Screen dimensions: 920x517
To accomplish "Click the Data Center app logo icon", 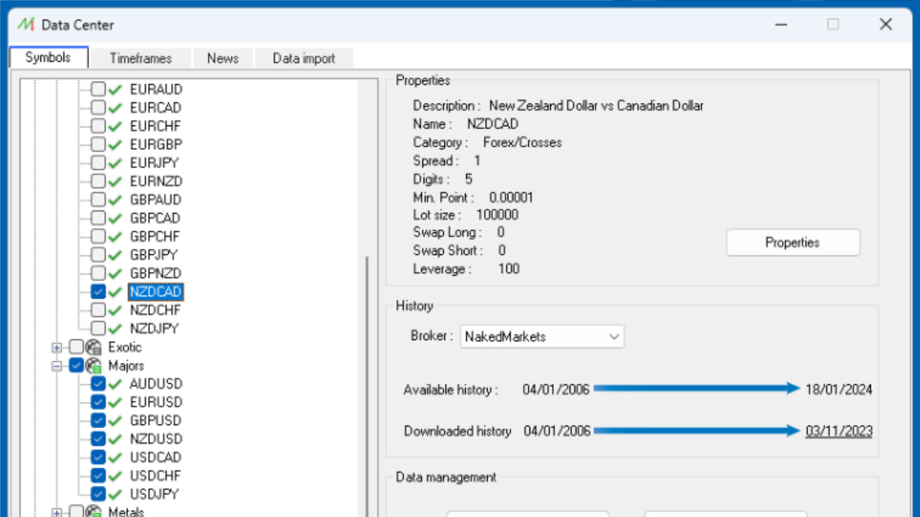I will tap(26, 24).
